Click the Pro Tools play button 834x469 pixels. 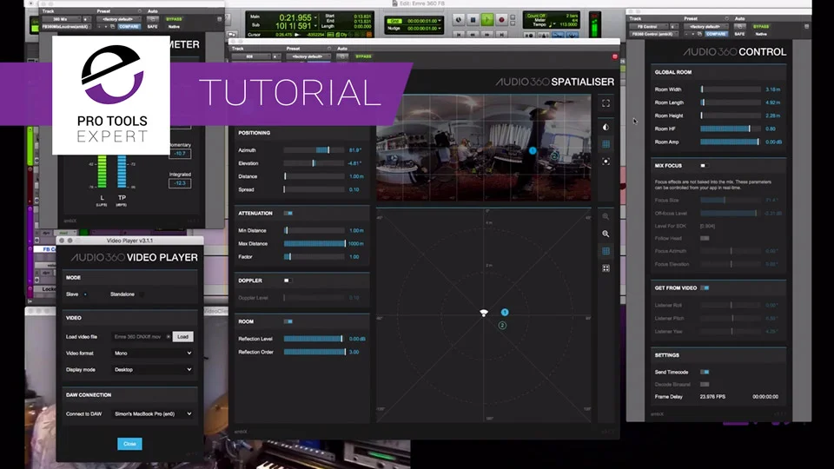point(487,20)
